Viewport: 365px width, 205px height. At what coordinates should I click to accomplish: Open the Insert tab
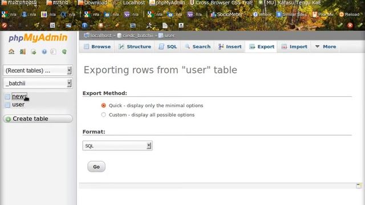[x=230, y=47]
